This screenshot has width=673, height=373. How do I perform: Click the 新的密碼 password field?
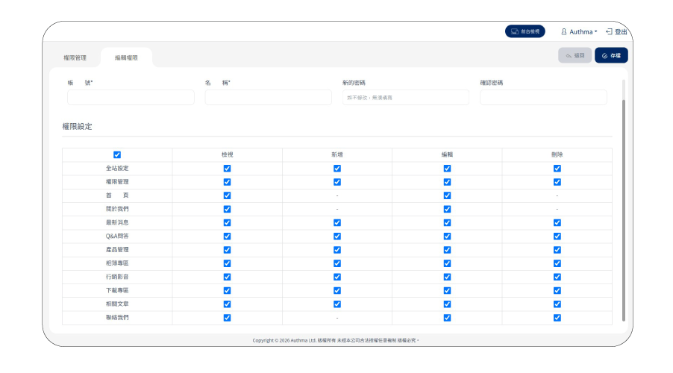point(406,98)
